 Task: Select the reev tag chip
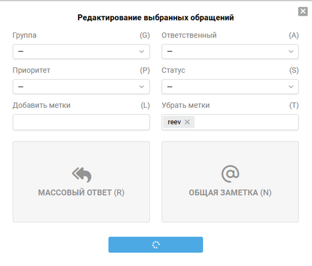(174, 122)
